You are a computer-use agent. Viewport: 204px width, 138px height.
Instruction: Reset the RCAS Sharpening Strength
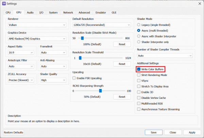click(122, 97)
